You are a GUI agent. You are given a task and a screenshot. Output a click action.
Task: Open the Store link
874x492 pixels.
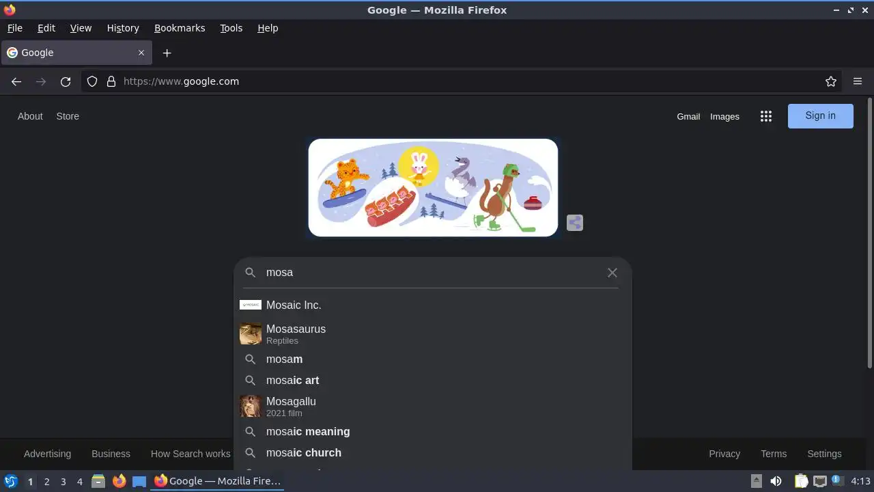click(68, 116)
